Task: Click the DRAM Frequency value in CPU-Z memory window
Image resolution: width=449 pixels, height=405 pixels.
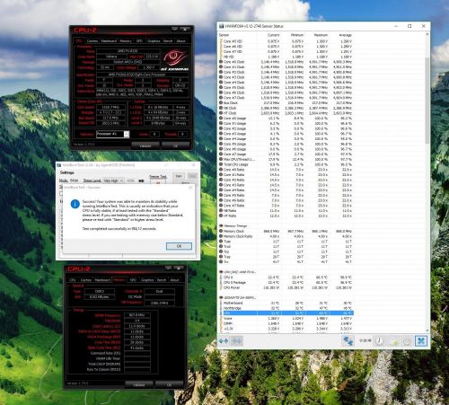Action: [136, 315]
